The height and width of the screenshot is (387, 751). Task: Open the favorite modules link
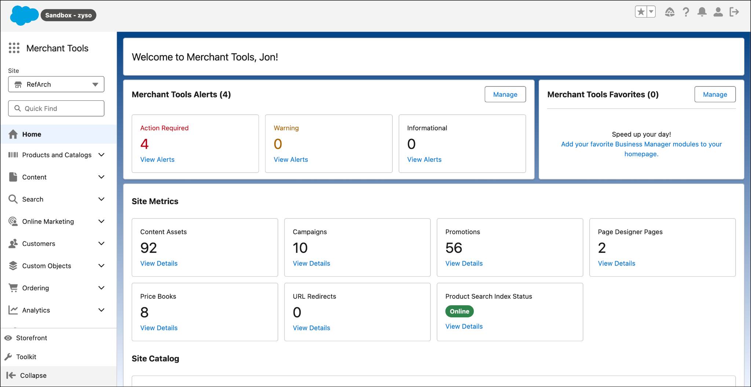pyautogui.click(x=641, y=149)
